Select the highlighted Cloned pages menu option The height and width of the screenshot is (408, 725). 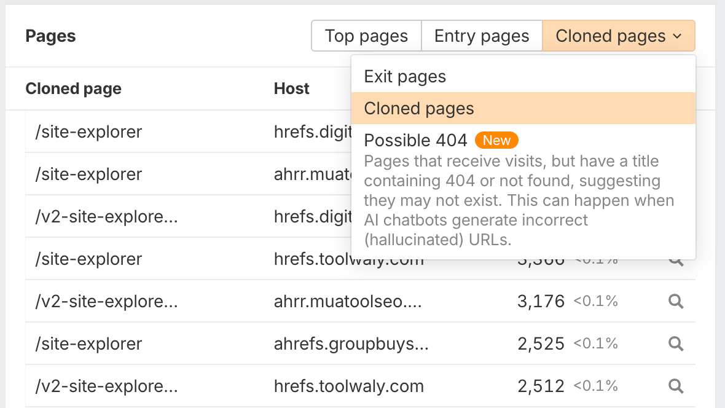tap(419, 108)
